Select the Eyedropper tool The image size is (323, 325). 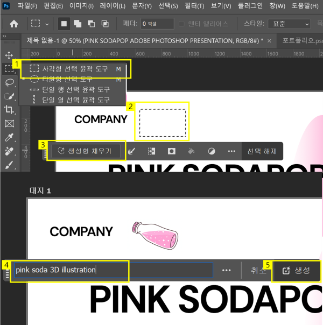pyautogui.click(x=9, y=137)
